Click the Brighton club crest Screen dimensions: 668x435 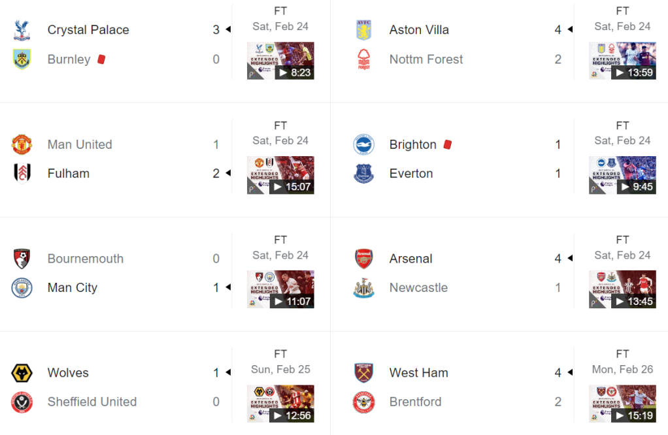click(363, 144)
